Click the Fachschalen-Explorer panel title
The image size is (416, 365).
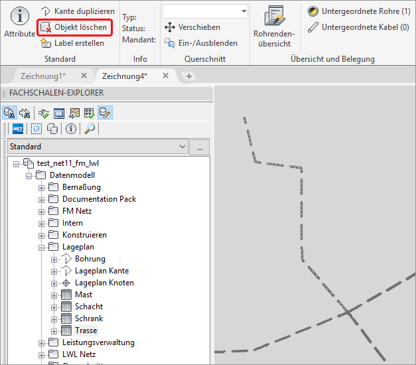pyautogui.click(x=56, y=93)
